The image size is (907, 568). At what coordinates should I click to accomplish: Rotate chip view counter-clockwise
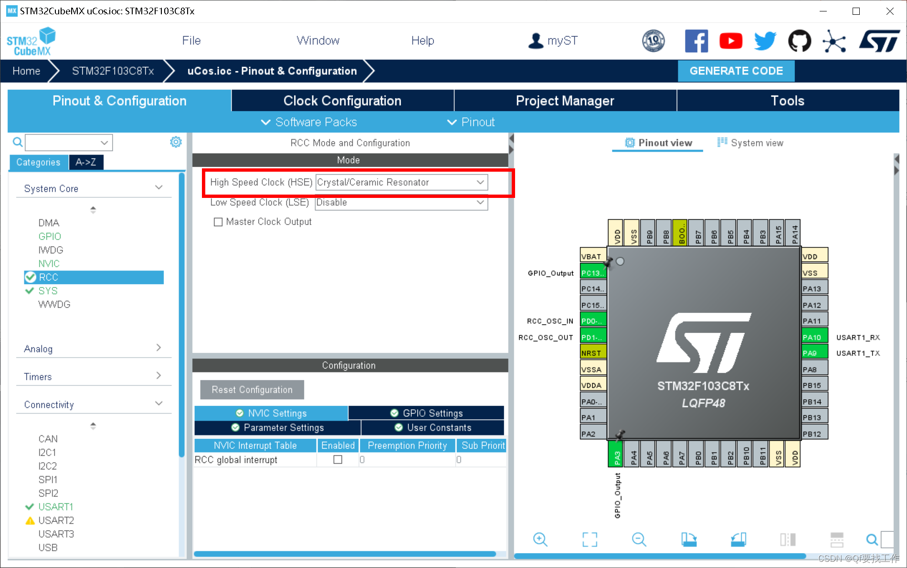738,539
